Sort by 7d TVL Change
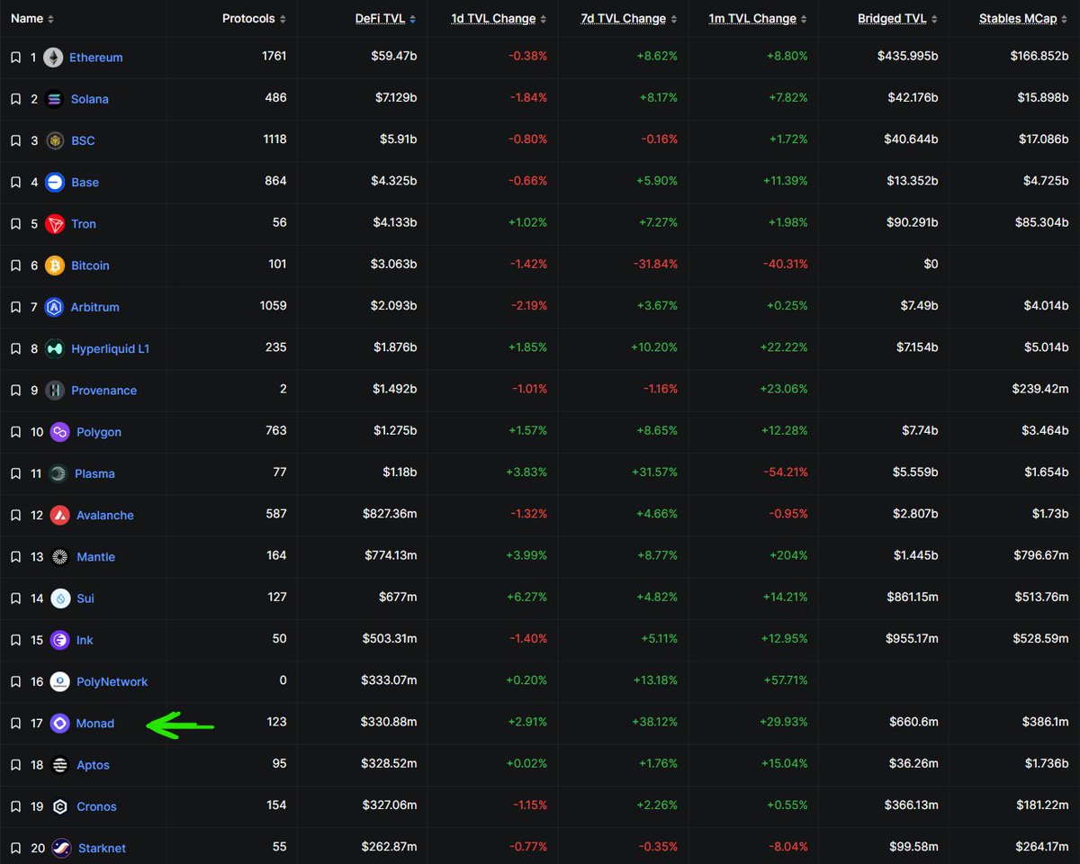The image size is (1080, 864). click(630, 19)
